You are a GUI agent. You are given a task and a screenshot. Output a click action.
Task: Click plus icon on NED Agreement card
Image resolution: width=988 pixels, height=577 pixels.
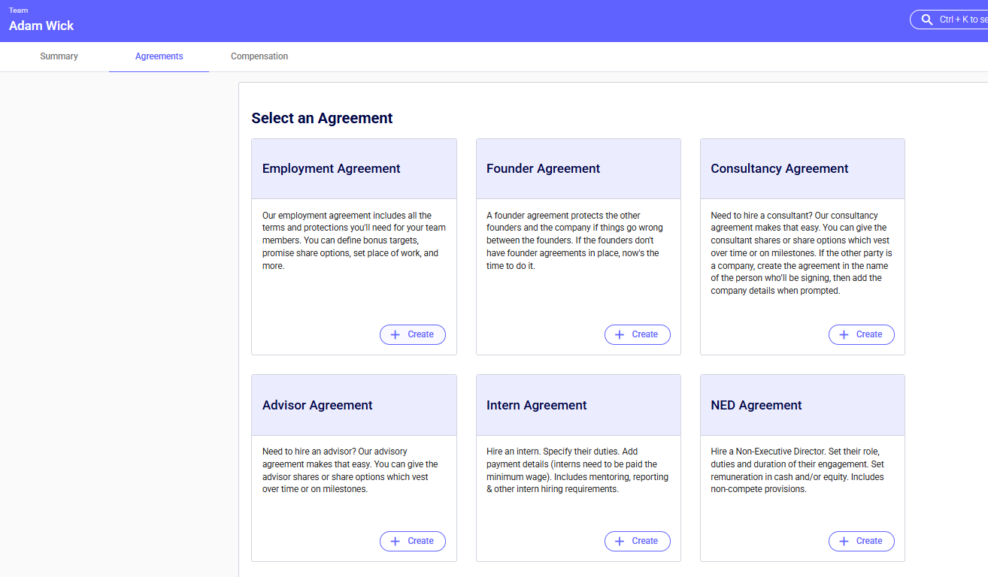click(x=844, y=542)
